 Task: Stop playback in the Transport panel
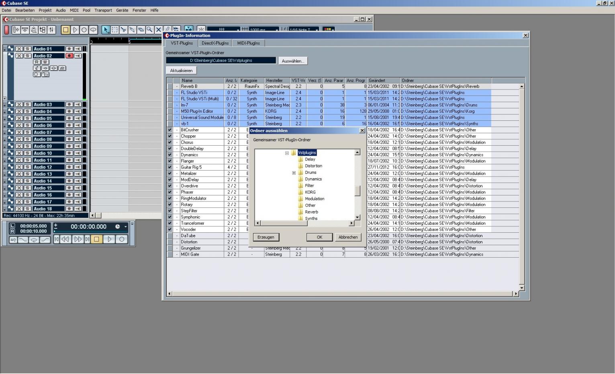pyautogui.click(x=96, y=239)
